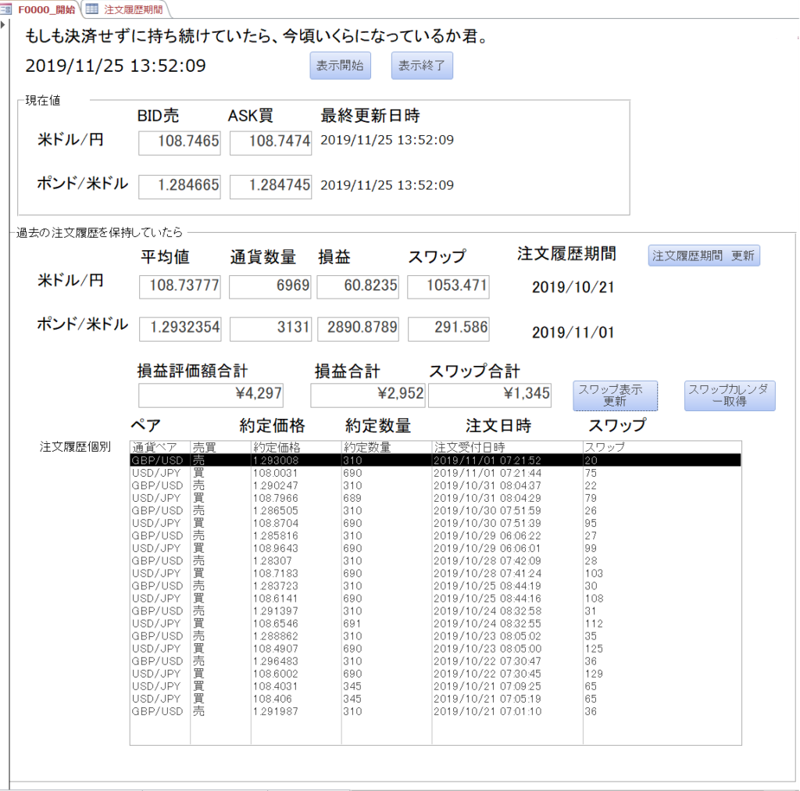Click the ポンド/米ドル 通貨数量 field

tap(270, 329)
